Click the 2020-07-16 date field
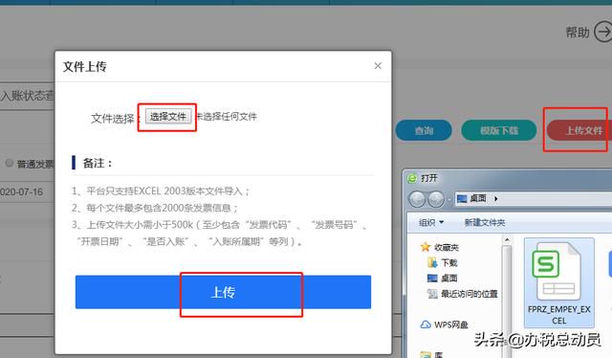 point(21,191)
